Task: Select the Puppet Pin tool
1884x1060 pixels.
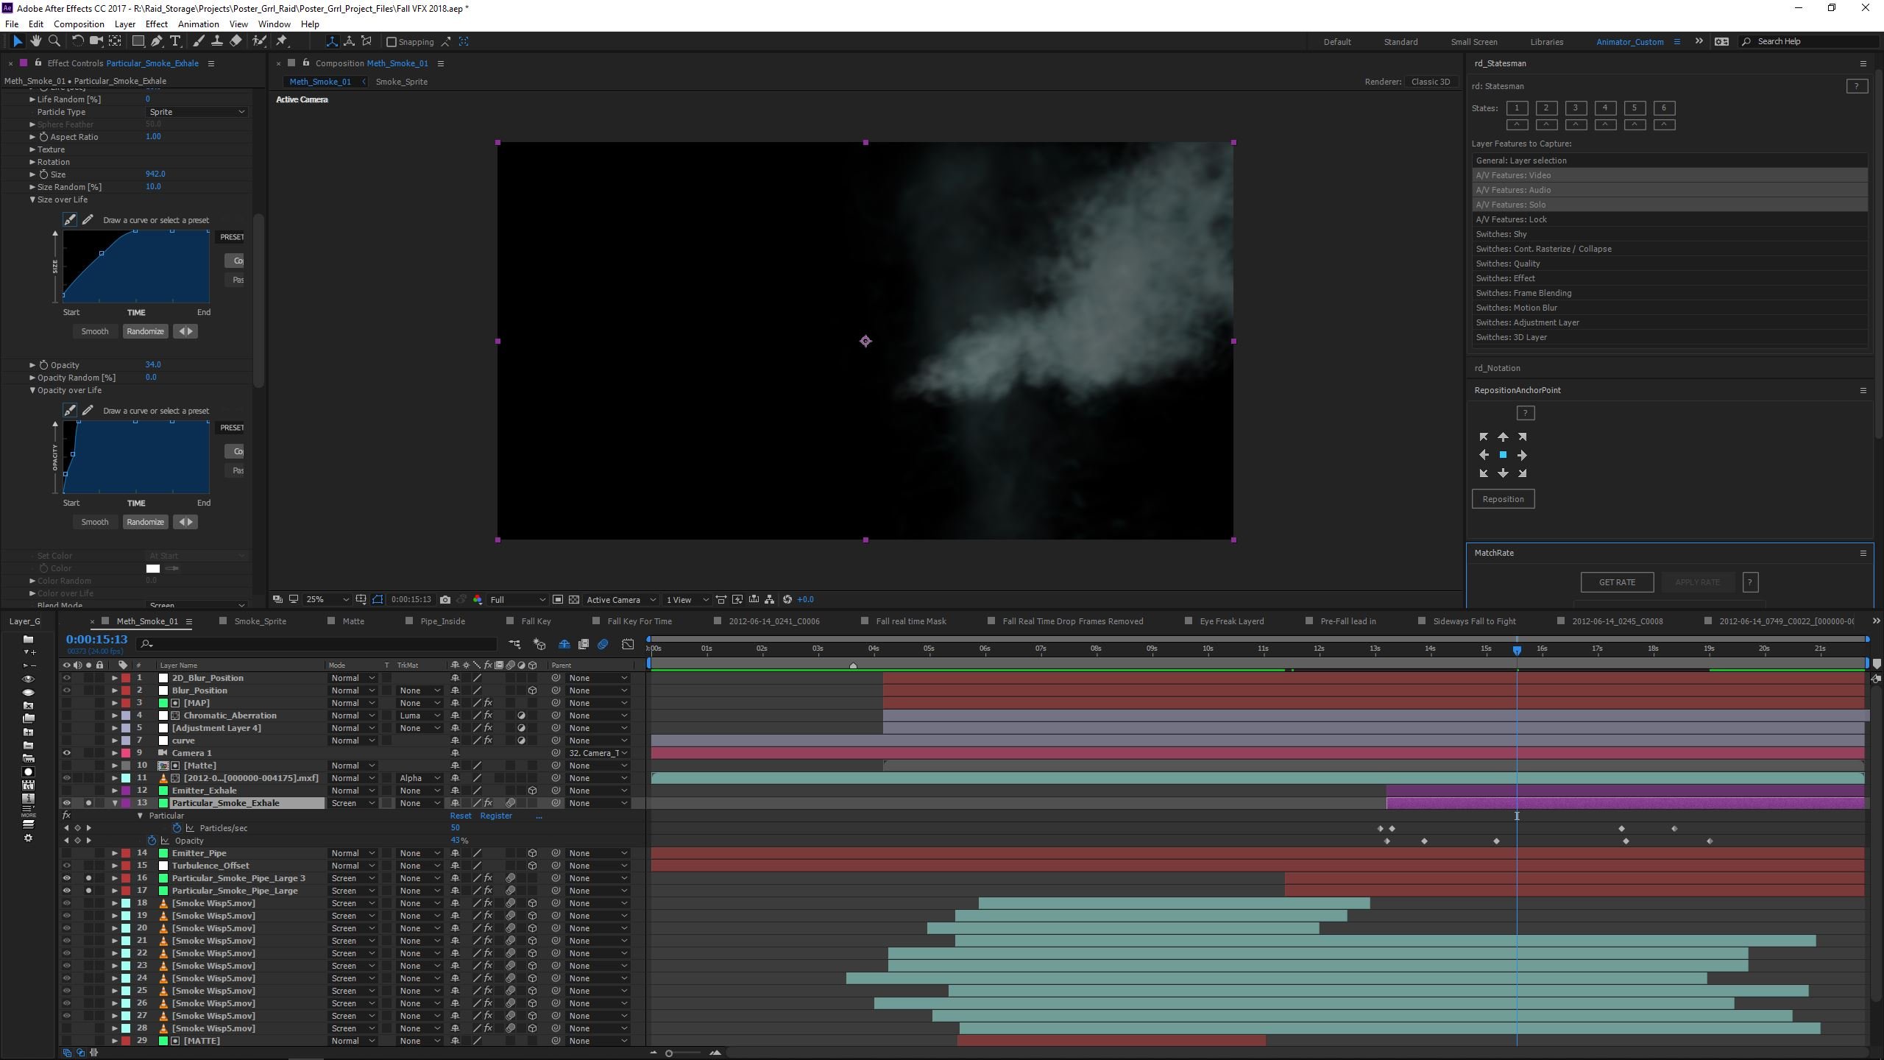Action: tap(282, 41)
